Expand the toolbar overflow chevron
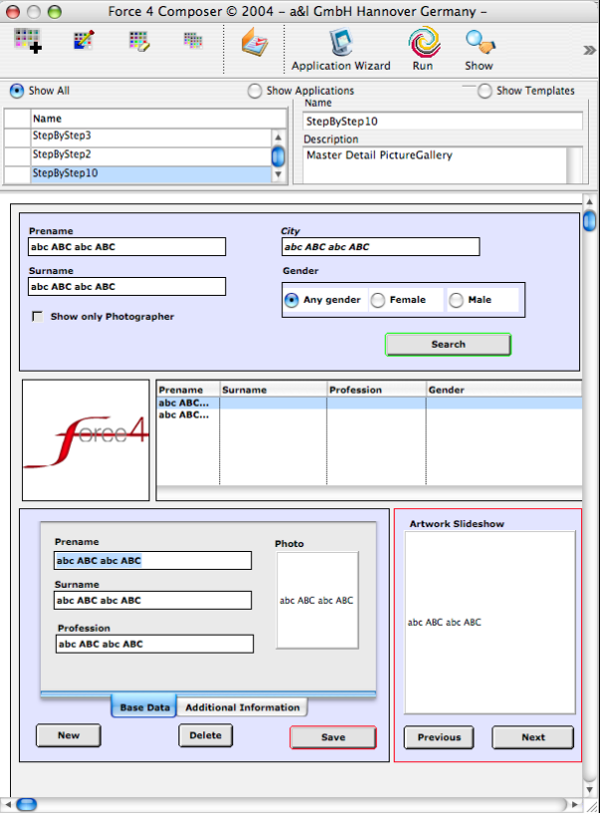 [589, 49]
